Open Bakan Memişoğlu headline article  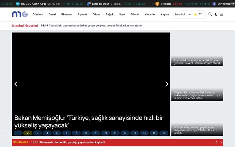89,122
